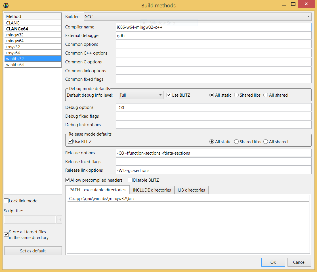Click the OK button
Screen dimensions: 317x272
point(273,262)
